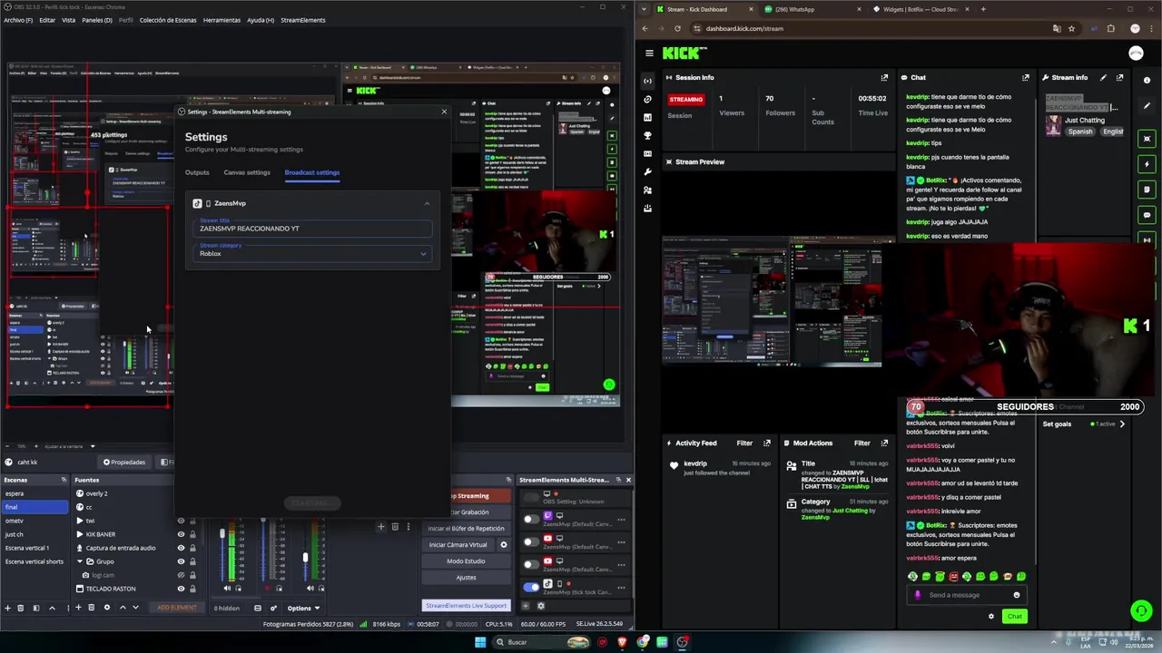Add output with plus in Multi-Stream dock

coord(527,606)
